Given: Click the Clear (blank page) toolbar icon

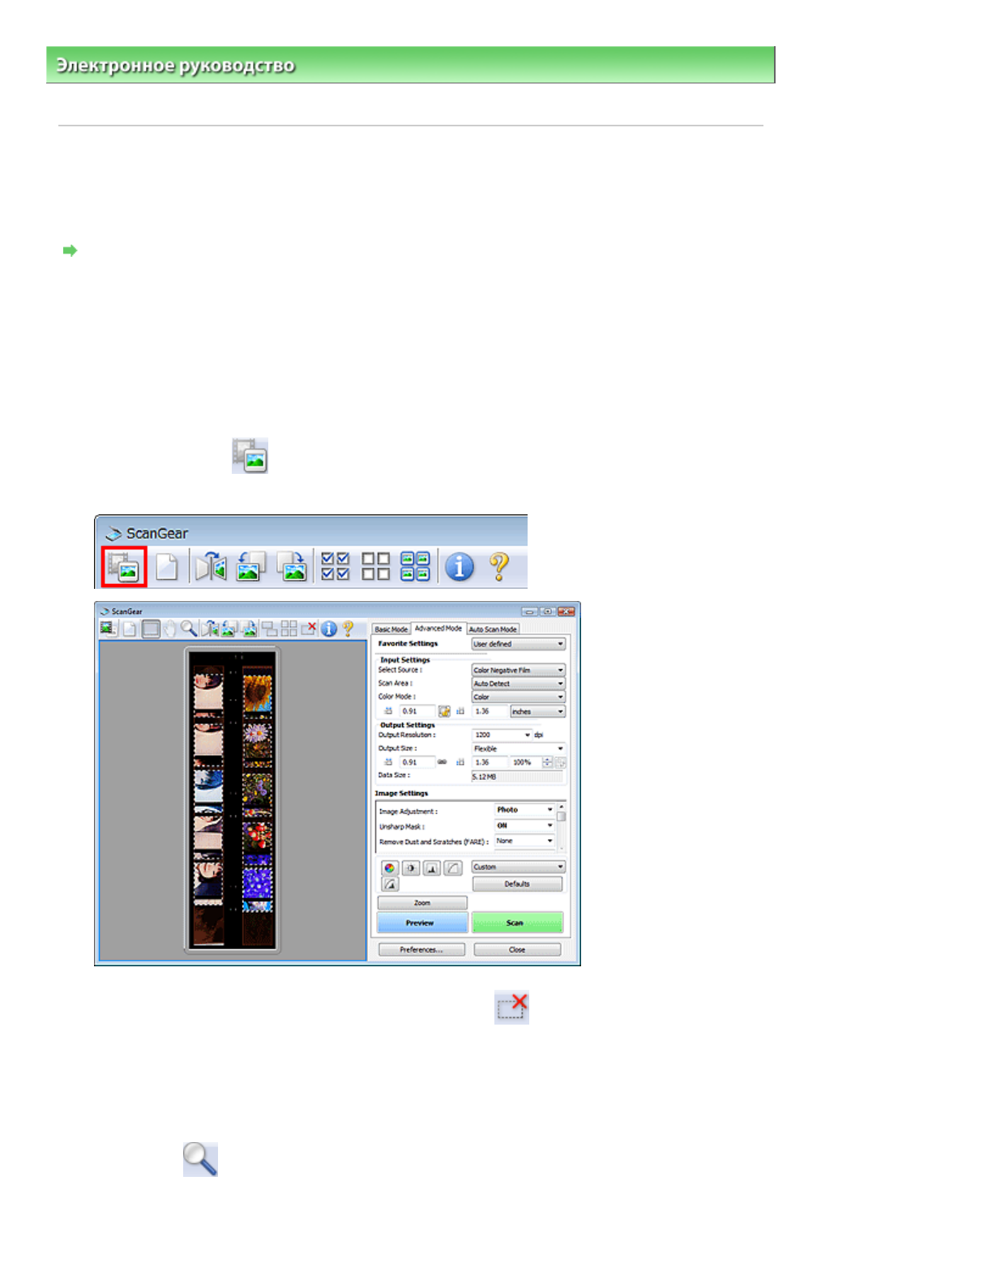Looking at the screenshot, I should [x=167, y=566].
